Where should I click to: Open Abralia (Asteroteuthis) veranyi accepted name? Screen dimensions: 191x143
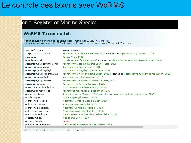click(137, 60)
